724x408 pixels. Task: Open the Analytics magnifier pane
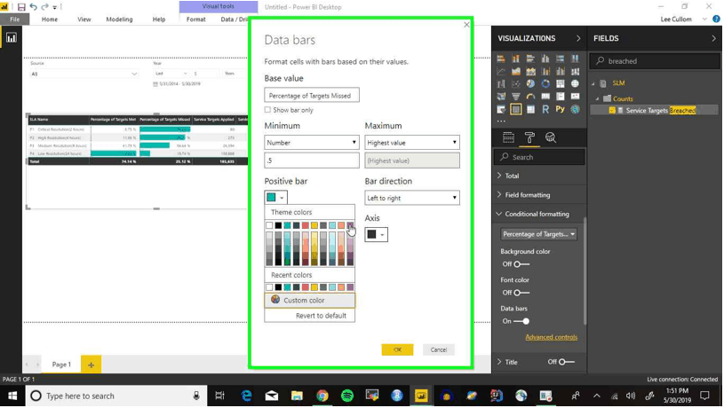(551, 137)
